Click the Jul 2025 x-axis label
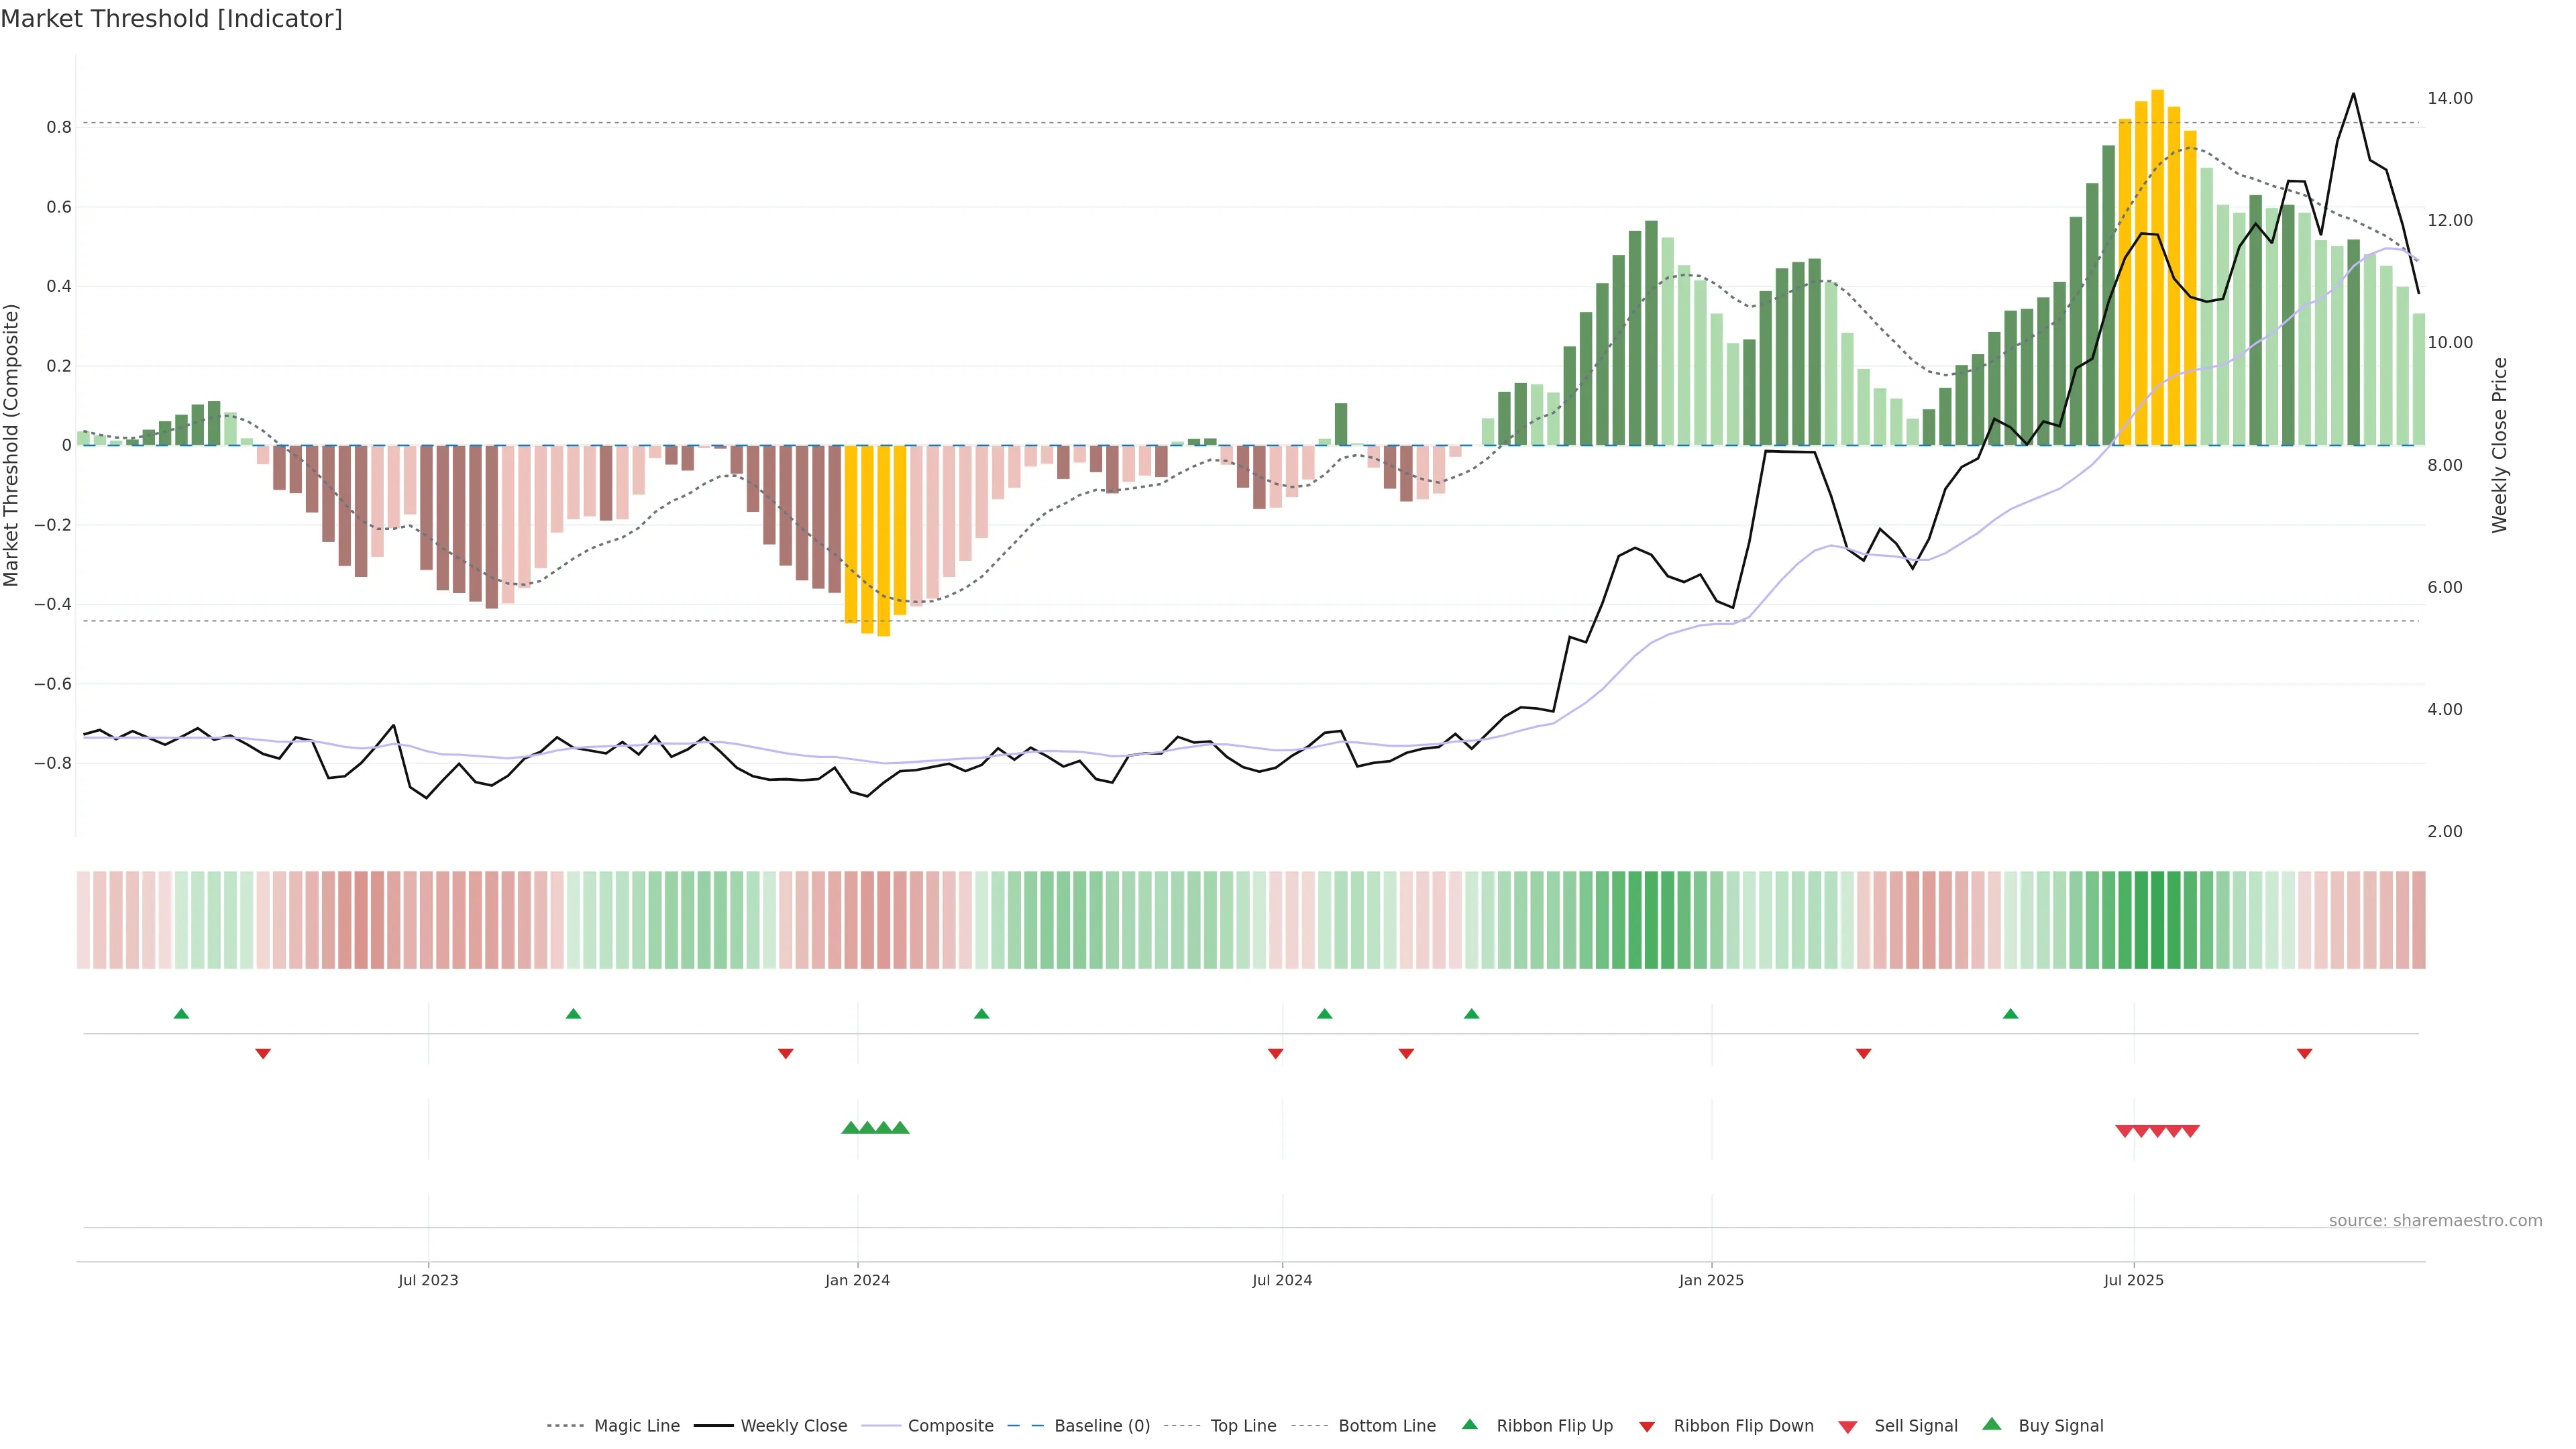The width and height of the screenshot is (2576, 1449). click(x=2133, y=1280)
